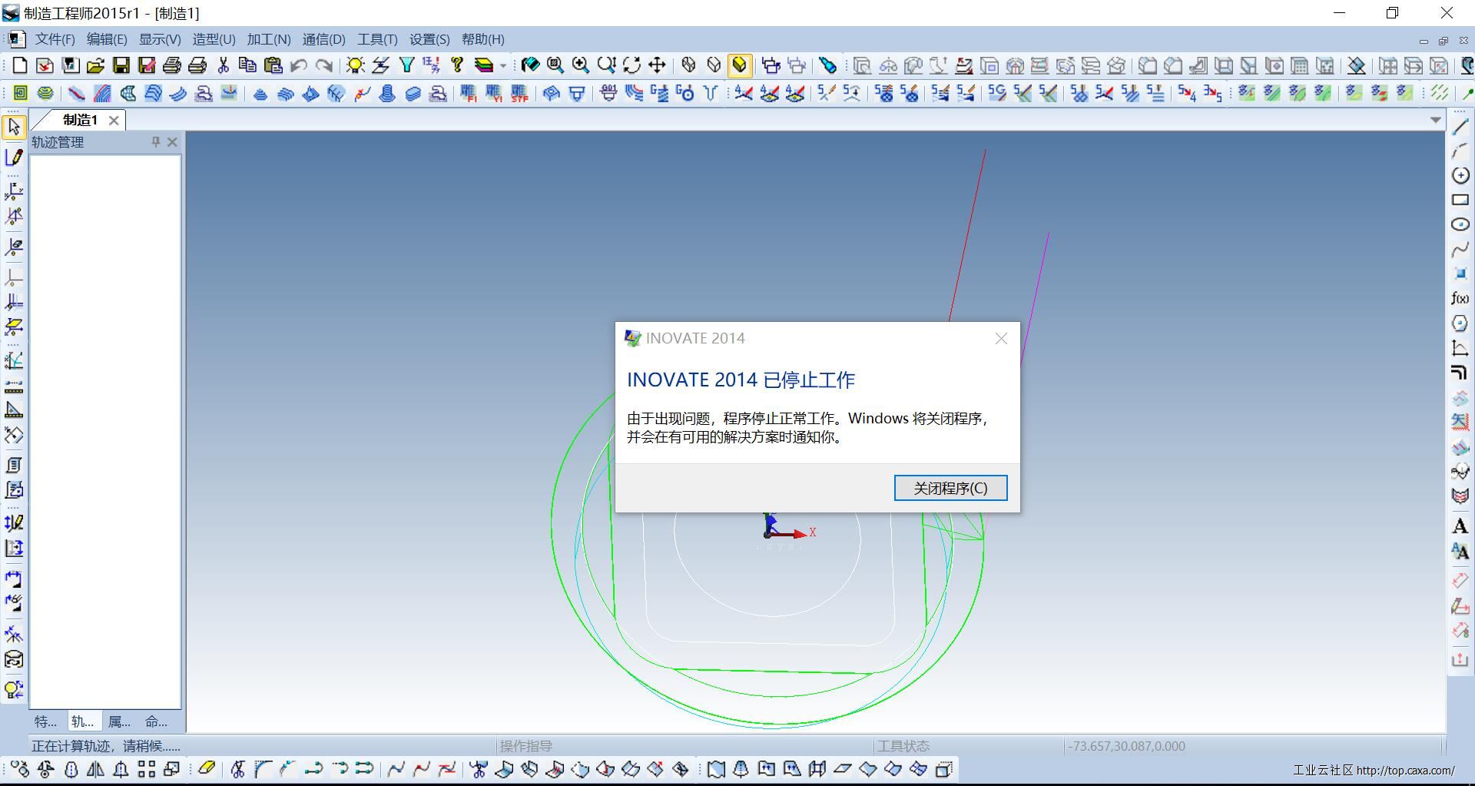The image size is (1475, 786).
Task: Select the circle drawing tool
Action: (1460, 175)
